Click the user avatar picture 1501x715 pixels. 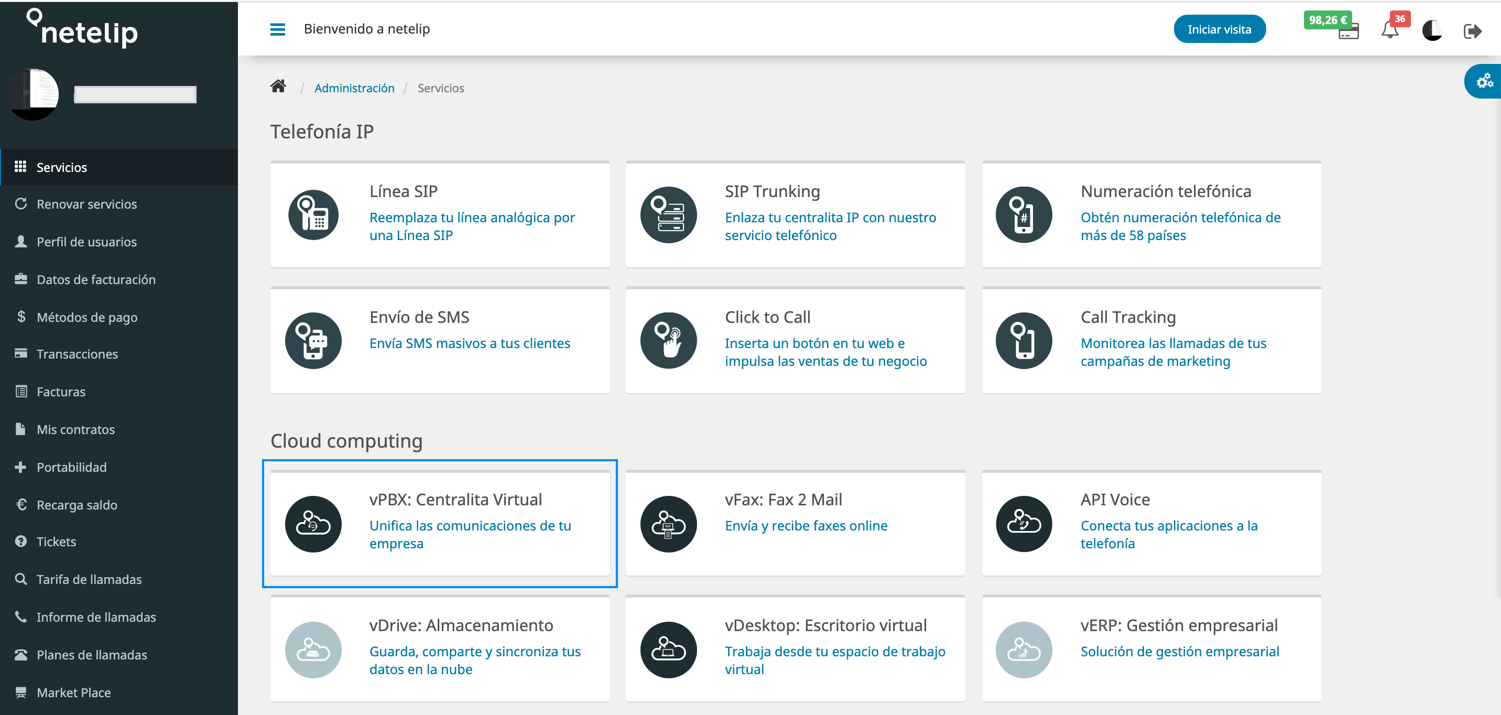pos(33,94)
